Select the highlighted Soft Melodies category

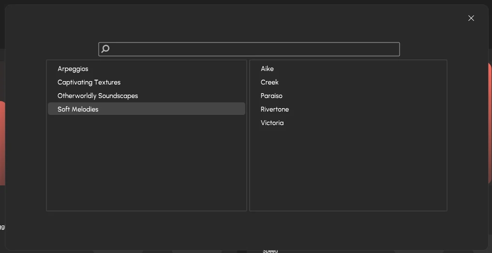(x=78, y=109)
